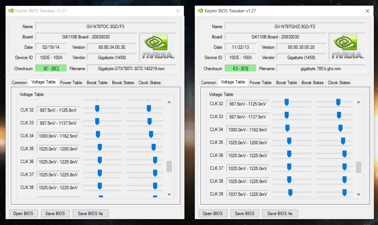
Task: Open Boost States tab in the GV-N78TOC window
Action: [123, 83]
